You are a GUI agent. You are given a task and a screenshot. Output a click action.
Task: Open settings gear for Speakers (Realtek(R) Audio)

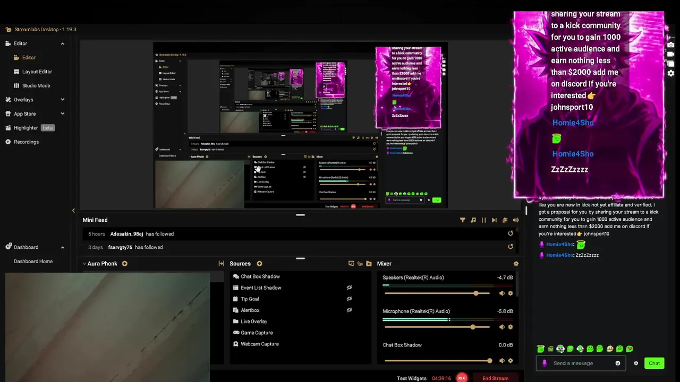511,293
